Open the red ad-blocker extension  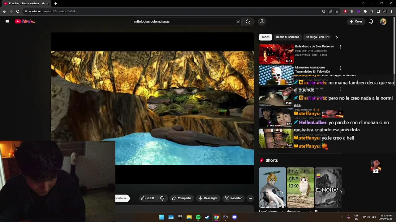pyautogui.click(x=345, y=11)
